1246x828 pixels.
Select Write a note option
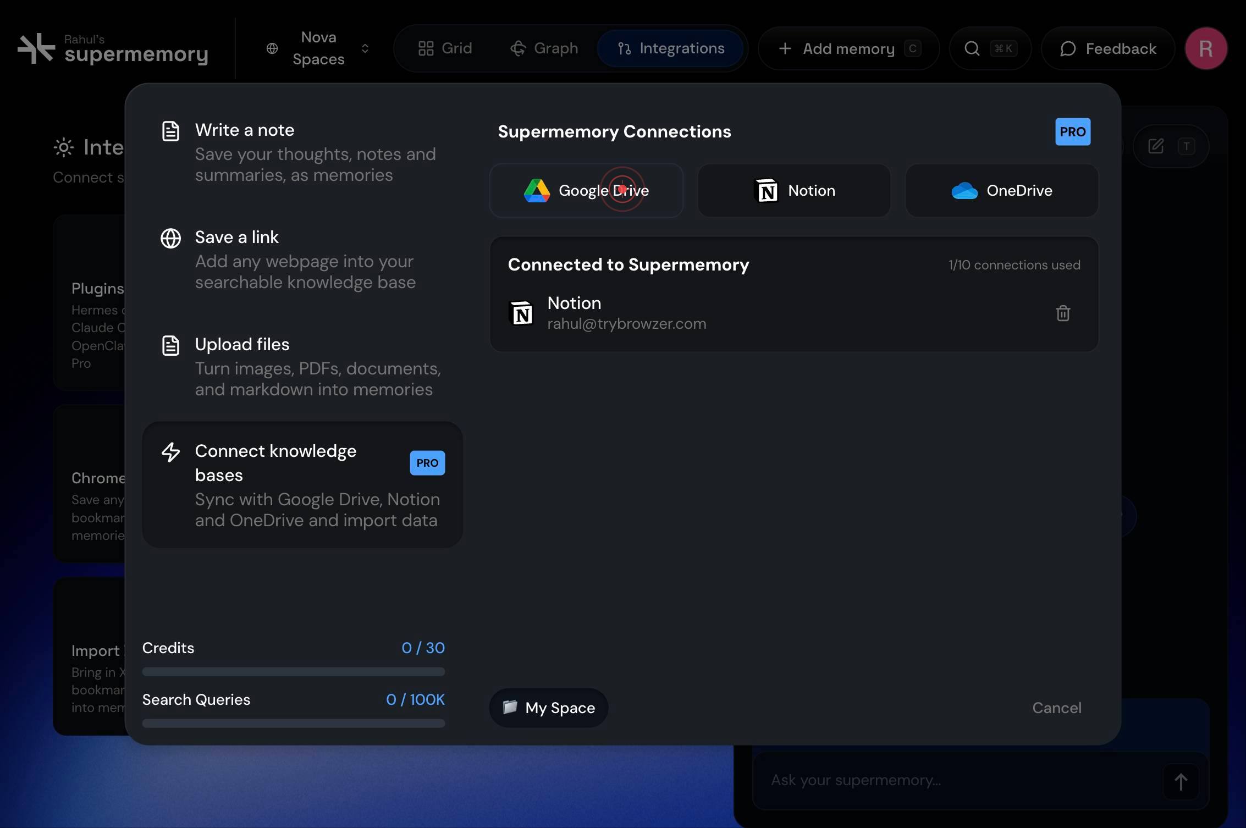302,152
